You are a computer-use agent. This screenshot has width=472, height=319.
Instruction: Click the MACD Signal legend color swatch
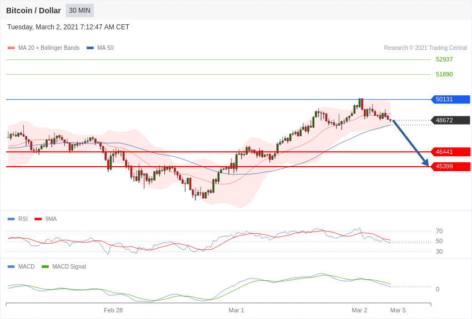[45, 267]
